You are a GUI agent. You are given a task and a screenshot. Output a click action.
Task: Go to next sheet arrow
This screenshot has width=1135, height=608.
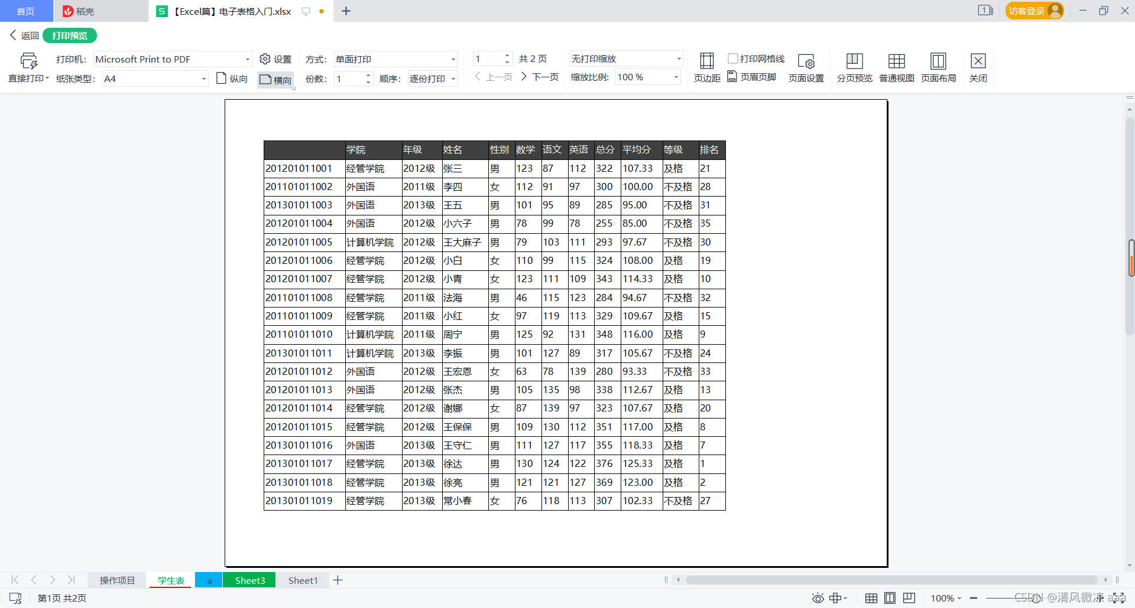click(53, 580)
